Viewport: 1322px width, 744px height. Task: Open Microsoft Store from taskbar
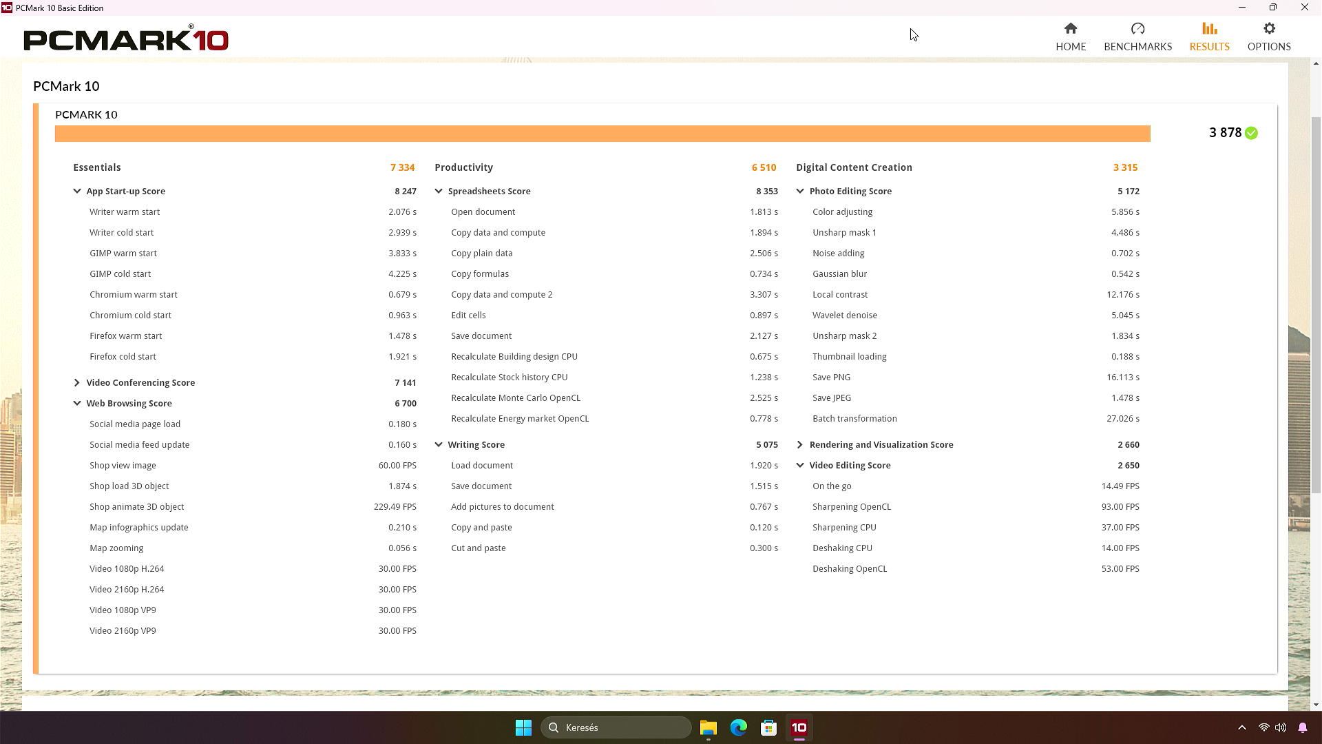coord(768,727)
